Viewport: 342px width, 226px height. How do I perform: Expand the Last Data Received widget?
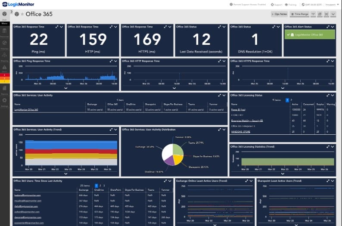(x=220, y=27)
